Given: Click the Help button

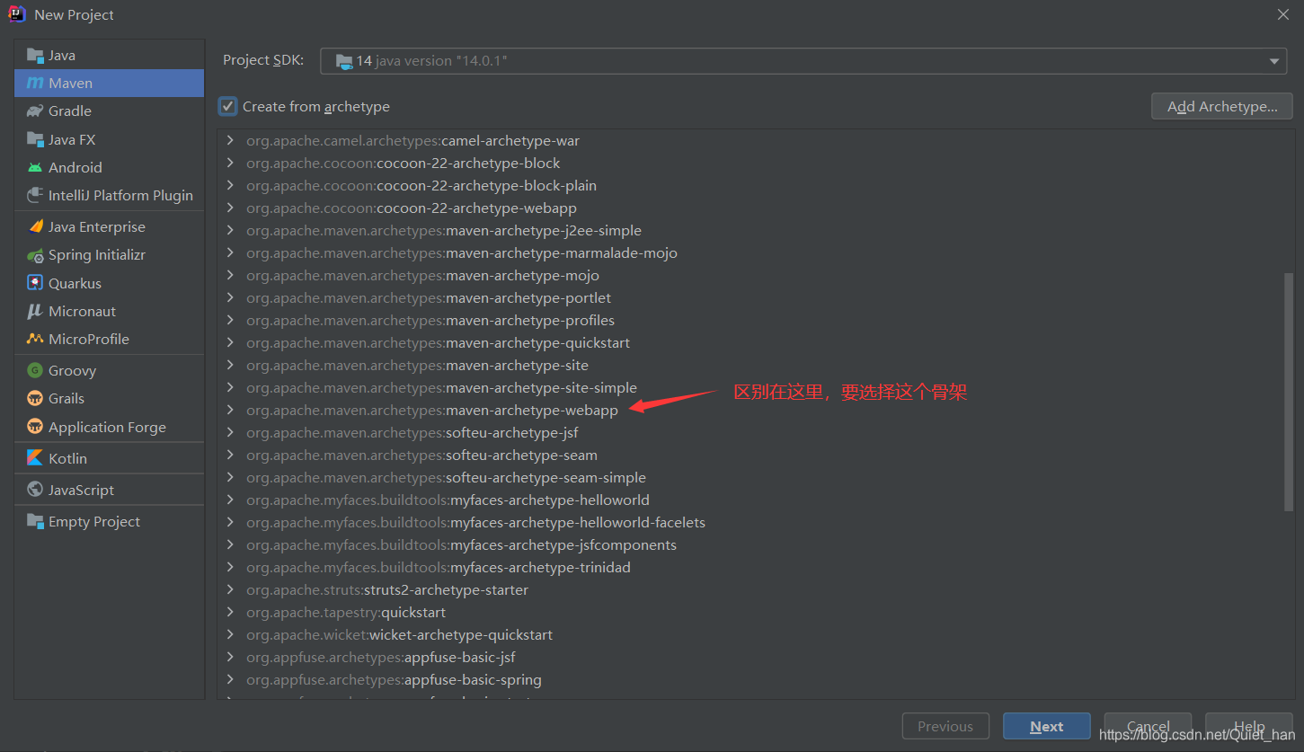Looking at the screenshot, I should pyautogui.click(x=1249, y=726).
